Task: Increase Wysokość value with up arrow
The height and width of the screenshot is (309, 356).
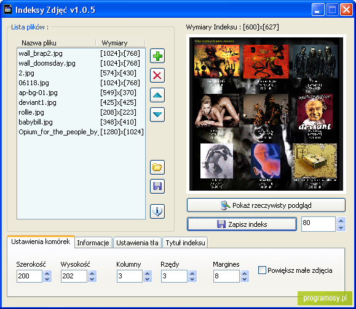Action: tap(92, 273)
